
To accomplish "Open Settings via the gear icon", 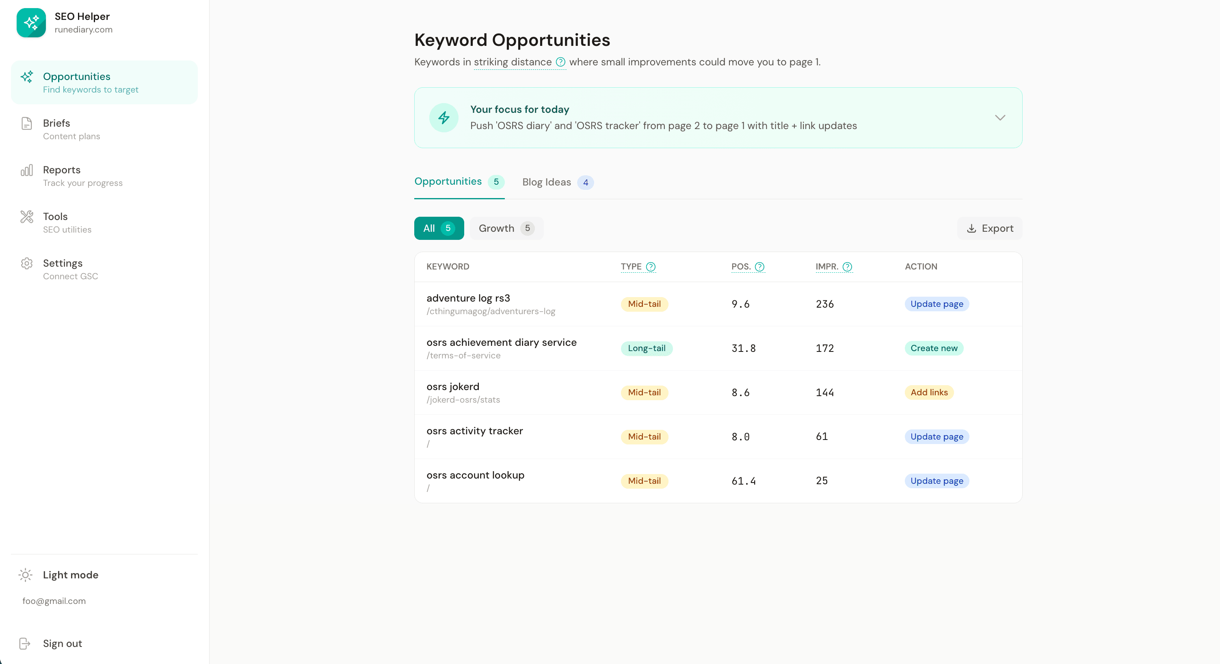I will click(x=27, y=263).
